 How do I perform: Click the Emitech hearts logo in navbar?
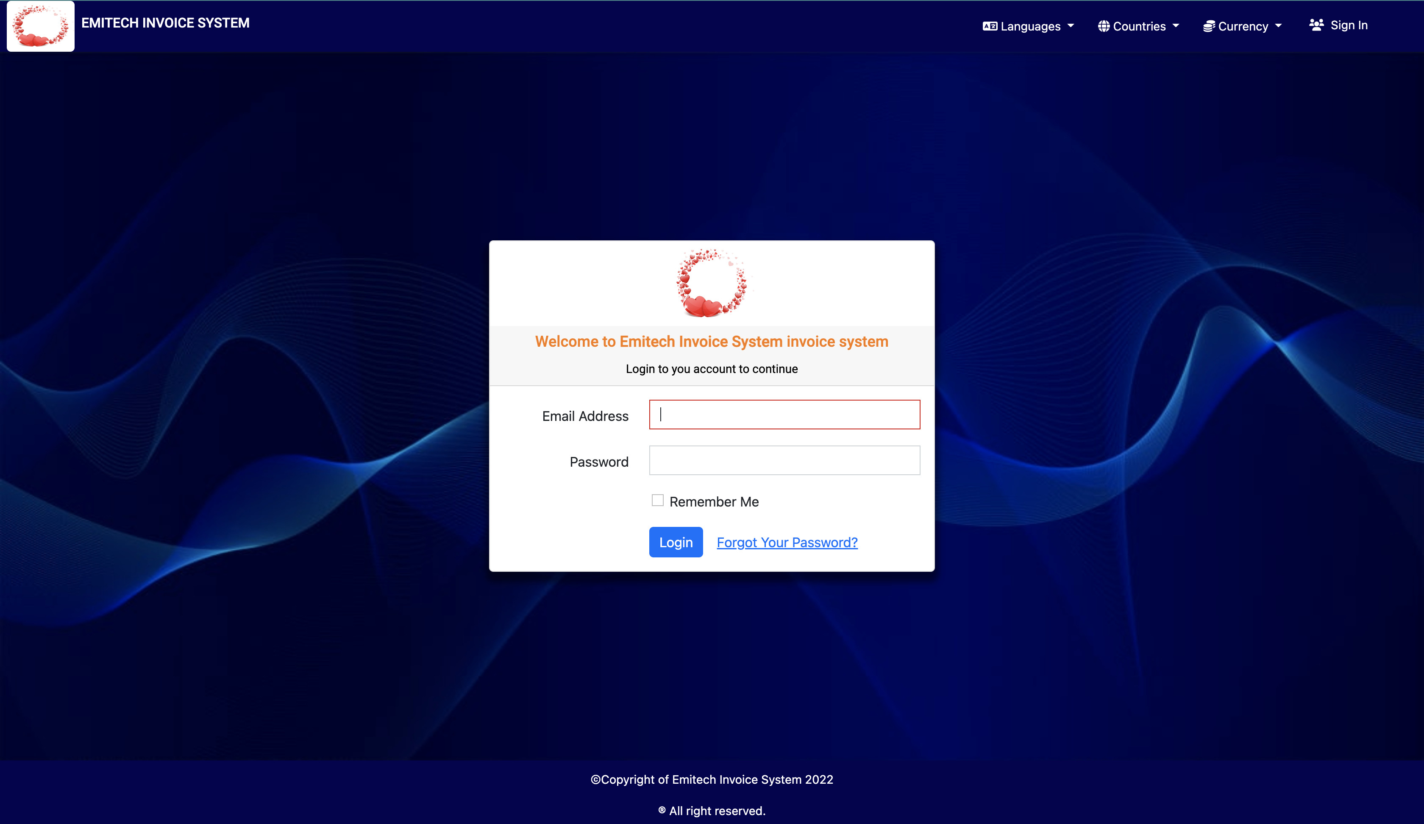(41, 26)
